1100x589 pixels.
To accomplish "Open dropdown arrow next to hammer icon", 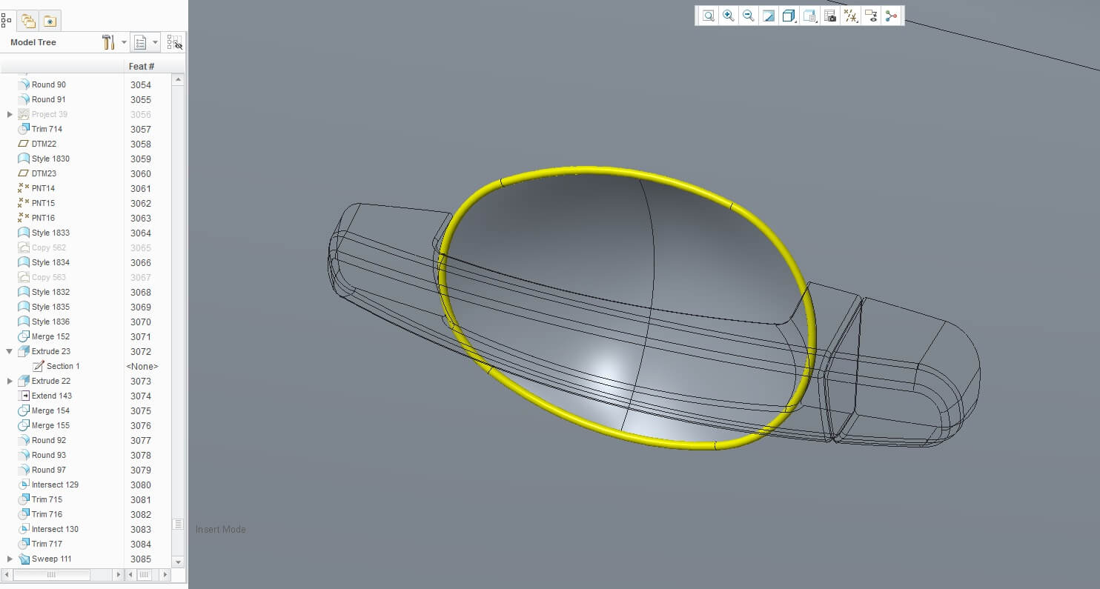I will (x=124, y=42).
